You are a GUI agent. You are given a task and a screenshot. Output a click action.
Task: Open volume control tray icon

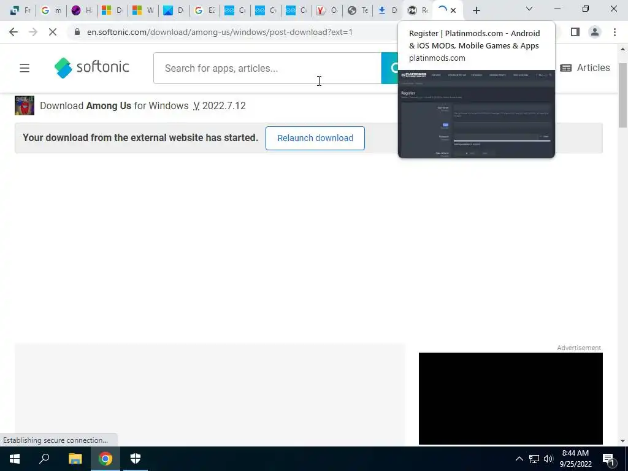click(548, 459)
